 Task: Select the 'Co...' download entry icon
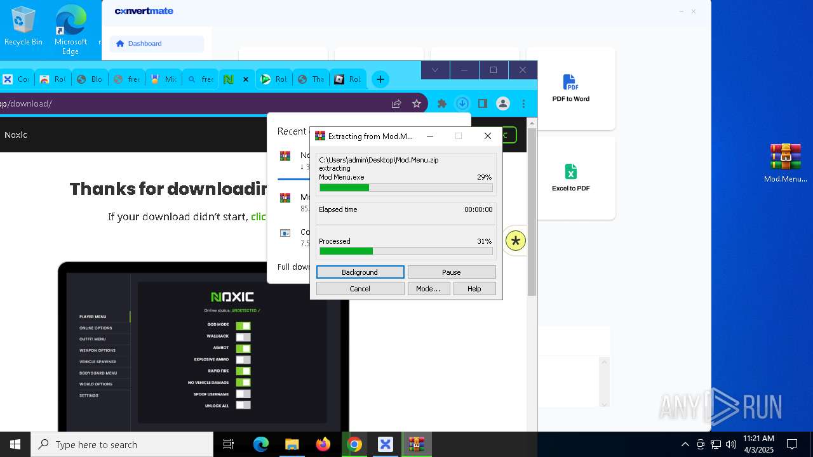click(285, 233)
